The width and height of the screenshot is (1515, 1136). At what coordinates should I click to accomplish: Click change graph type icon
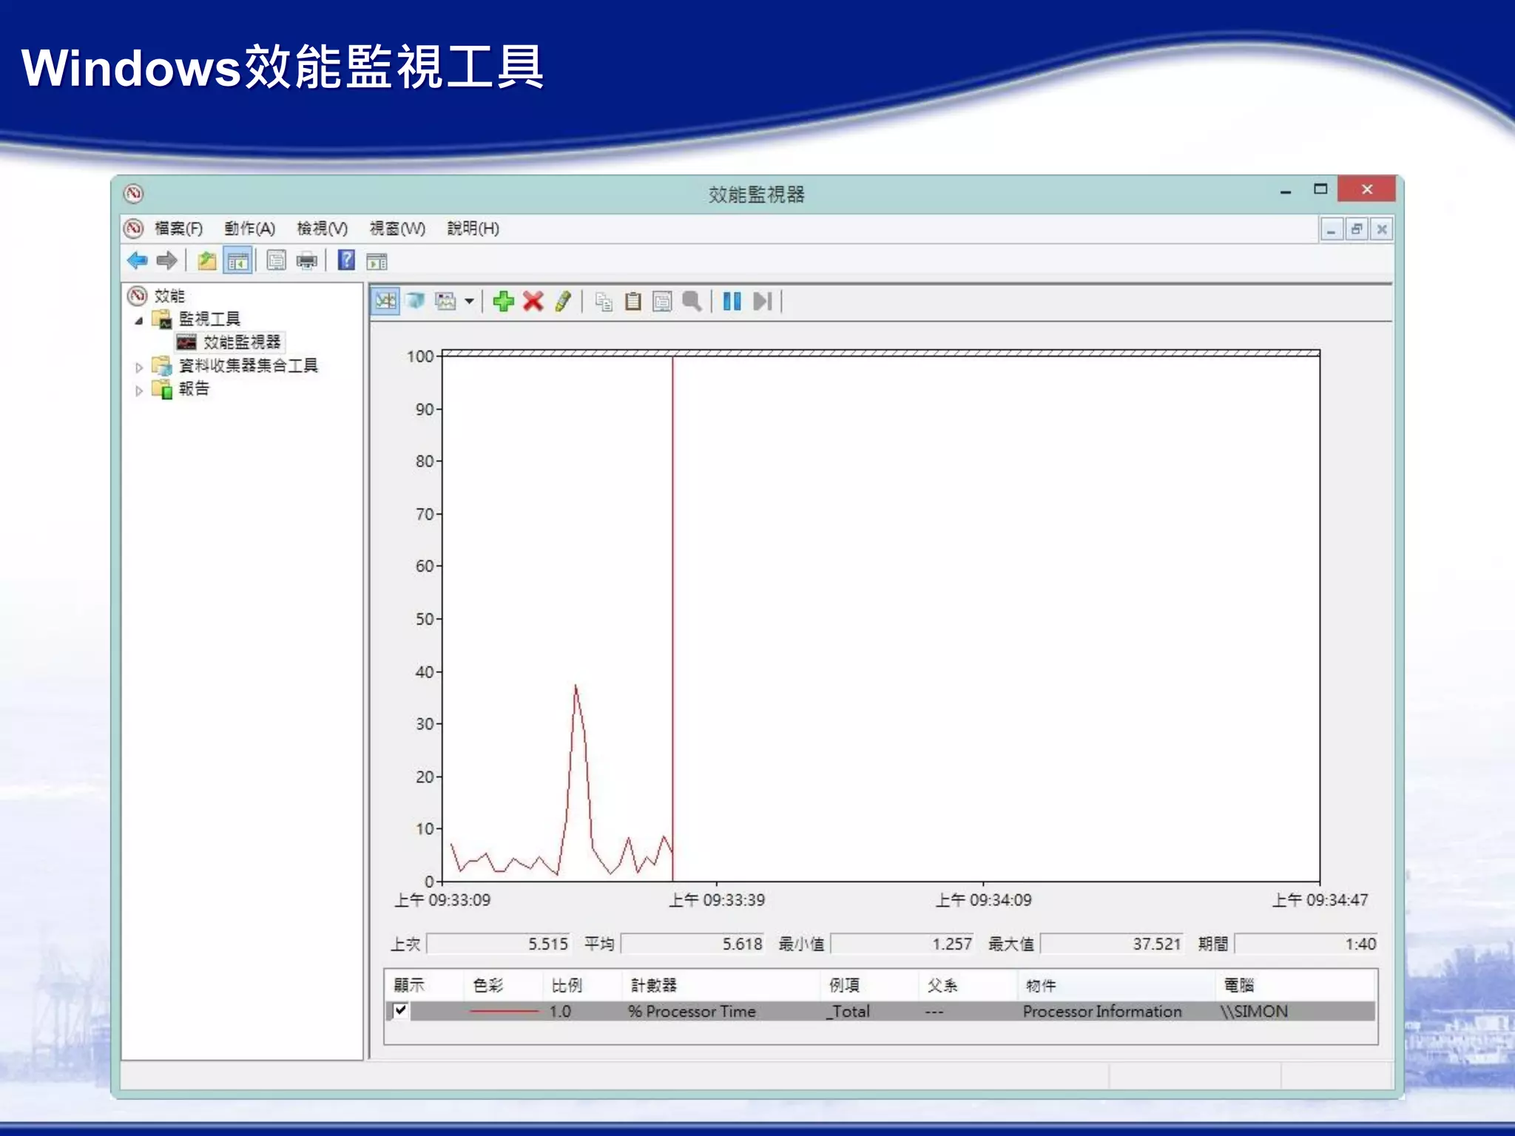coord(445,301)
